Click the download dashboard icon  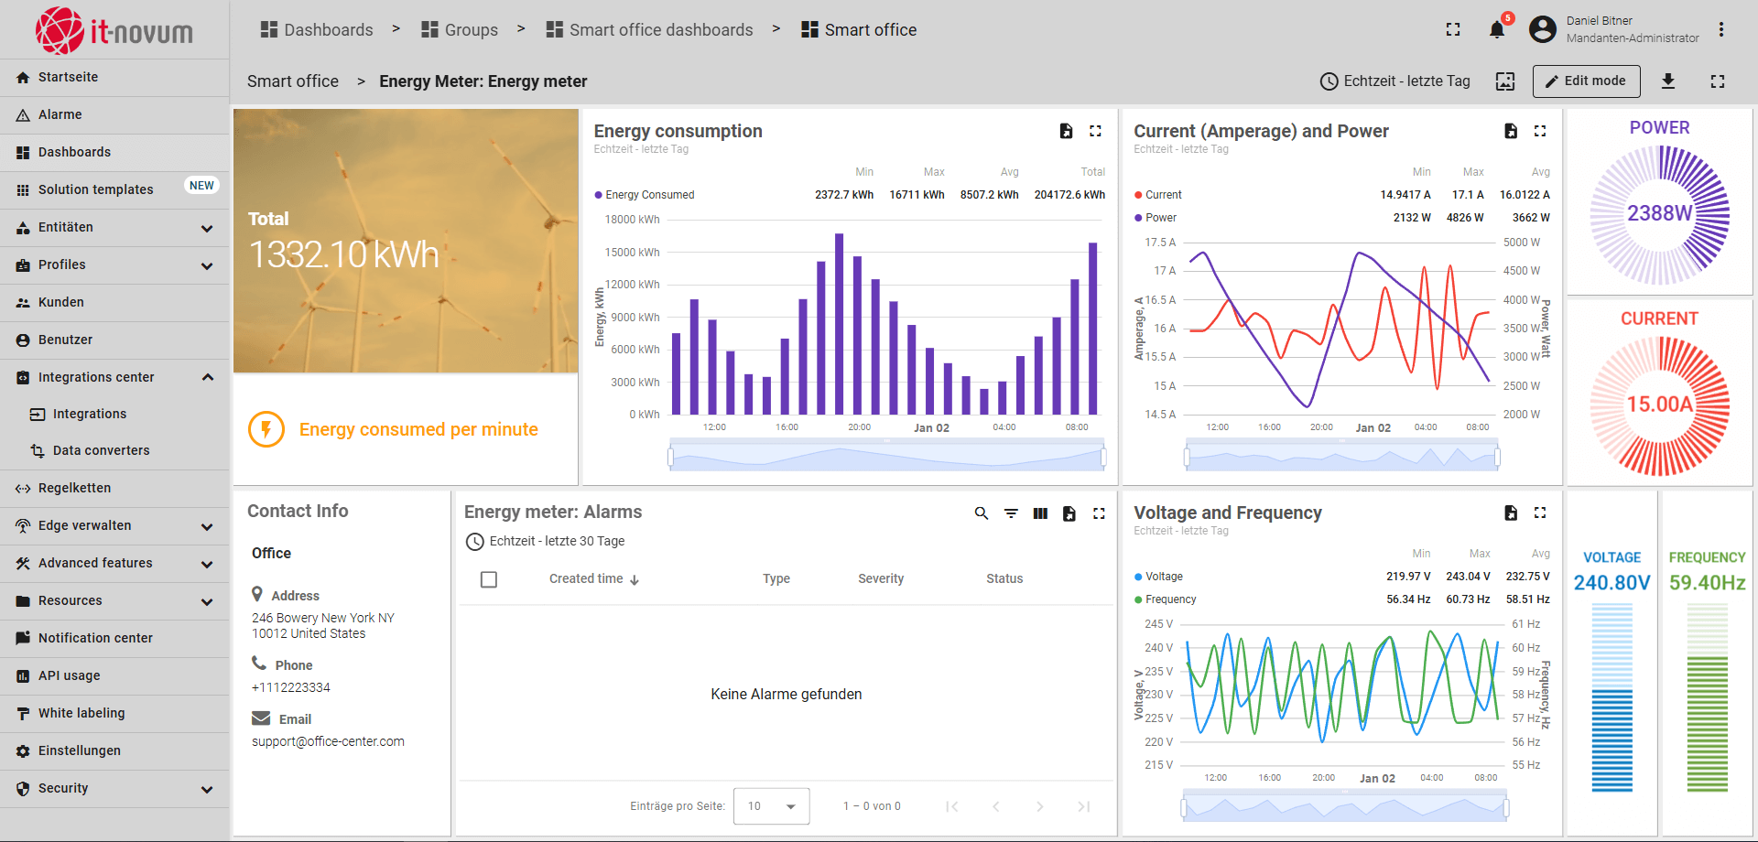pos(1667,81)
